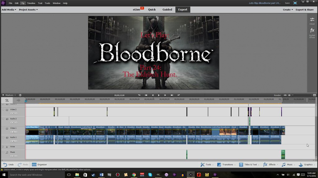Screen dimensions: 318x178
Task: Click the 00;00;13;08 timecode field
Action: click(119, 95)
